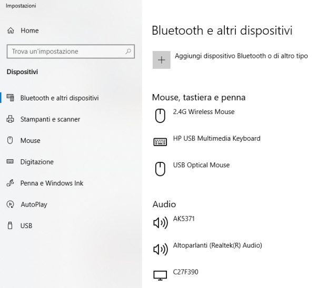Screen dimensions: 316x288
Task: Select the USB Optical Mouse device
Action: [201, 165]
